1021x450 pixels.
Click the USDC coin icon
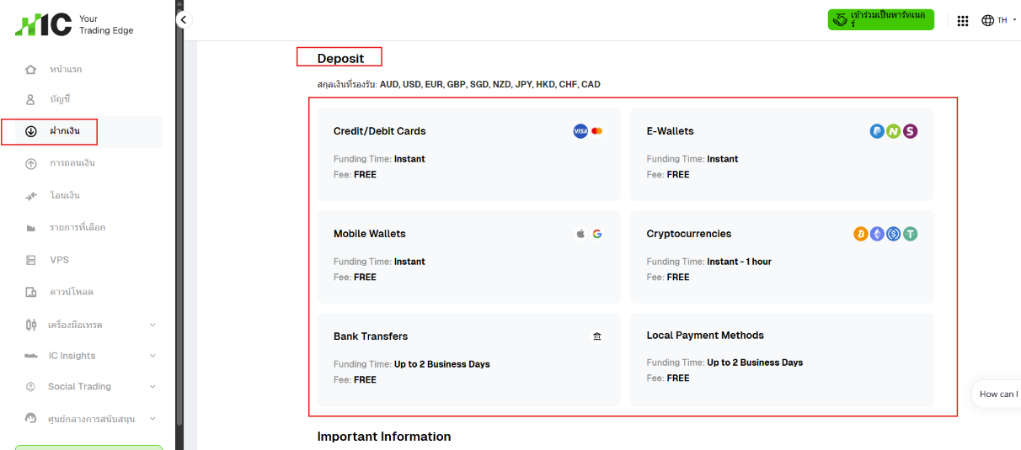pos(893,234)
